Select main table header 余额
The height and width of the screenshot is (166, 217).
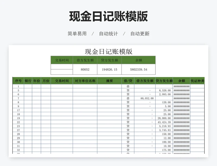coord(181,81)
